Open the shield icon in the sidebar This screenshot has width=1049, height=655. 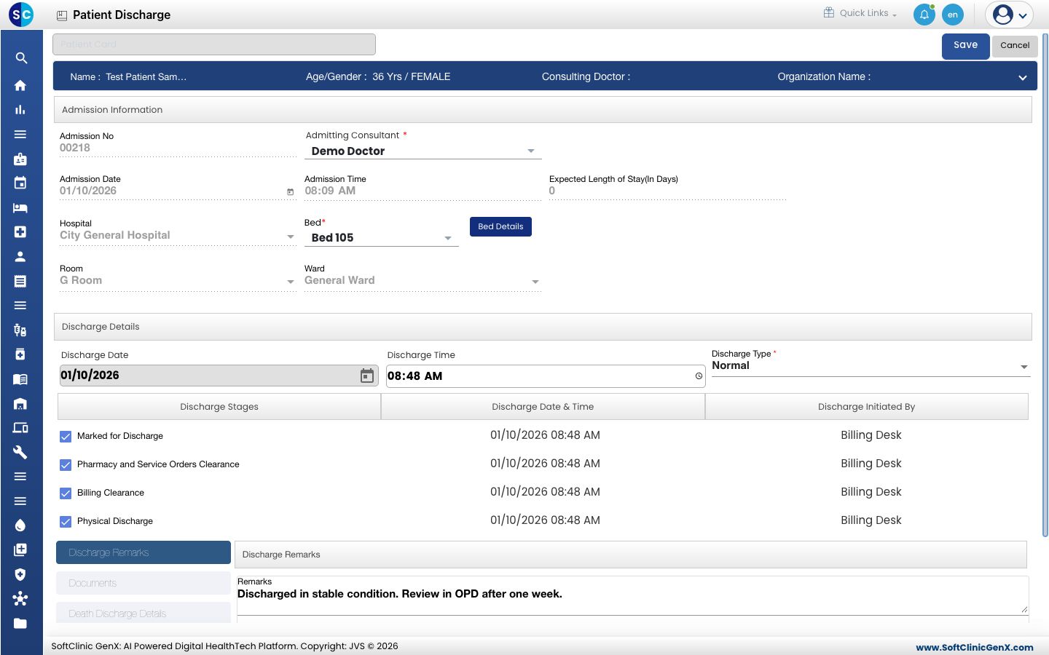[20, 574]
